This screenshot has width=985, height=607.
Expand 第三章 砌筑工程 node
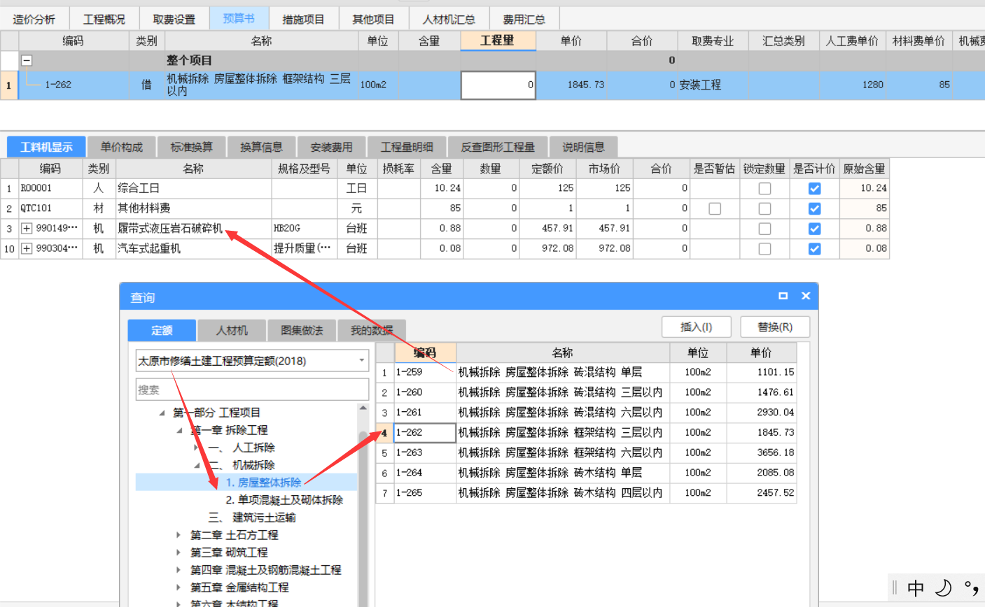[179, 552]
